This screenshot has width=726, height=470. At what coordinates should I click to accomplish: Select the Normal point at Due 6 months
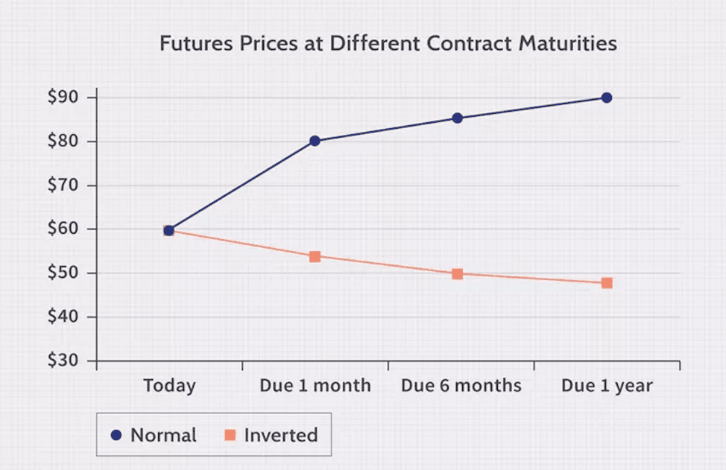click(x=458, y=118)
